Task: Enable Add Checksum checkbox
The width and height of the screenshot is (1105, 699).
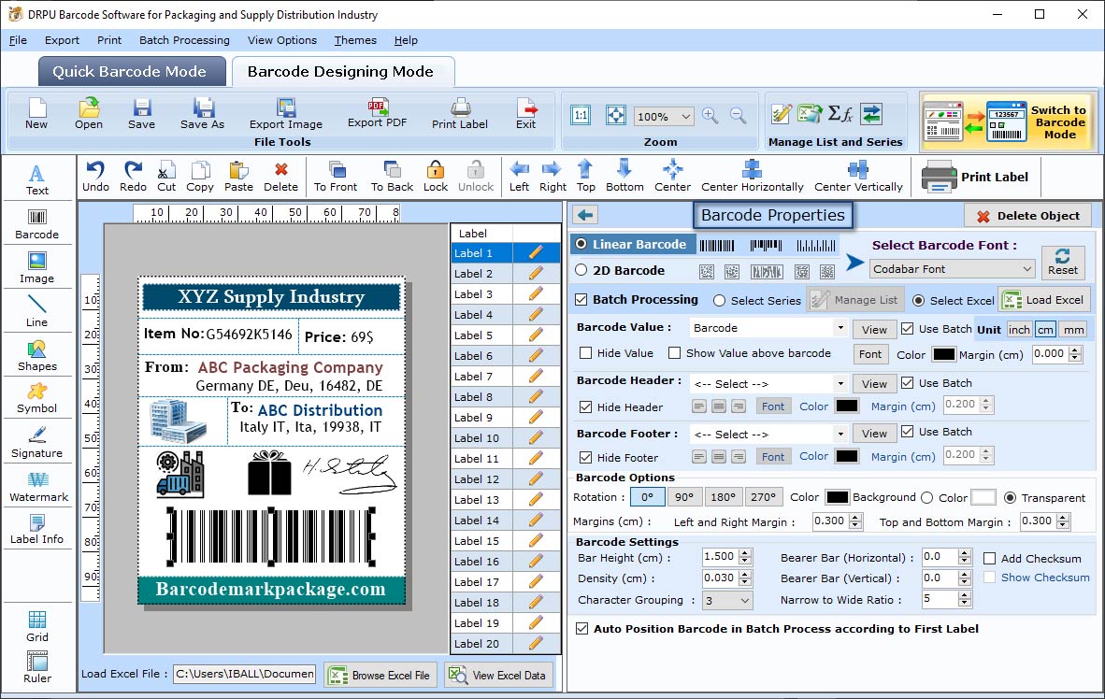Action: tap(989, 558)
